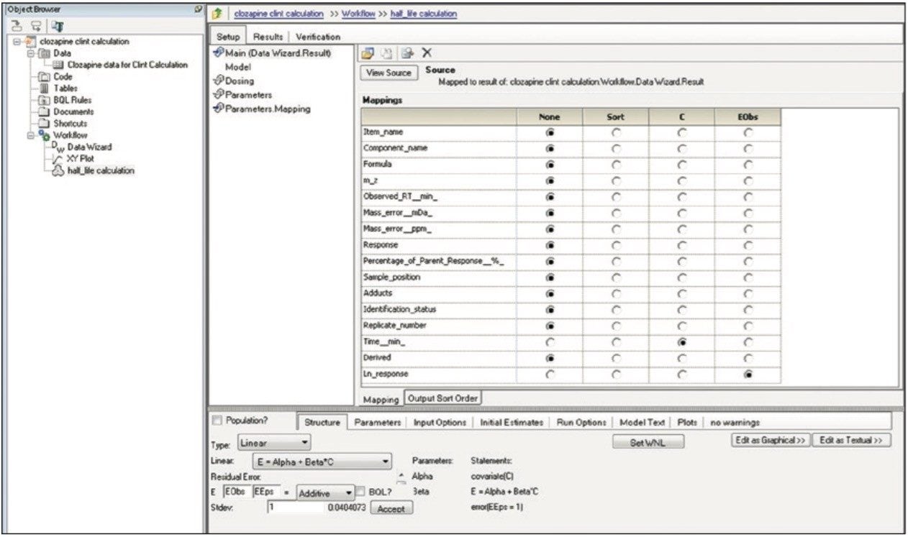This screenshot has height=537, width=908.
Task: Select Parameters.Mapping setup item
Action: pyautogui.click(x=268, y=109)
